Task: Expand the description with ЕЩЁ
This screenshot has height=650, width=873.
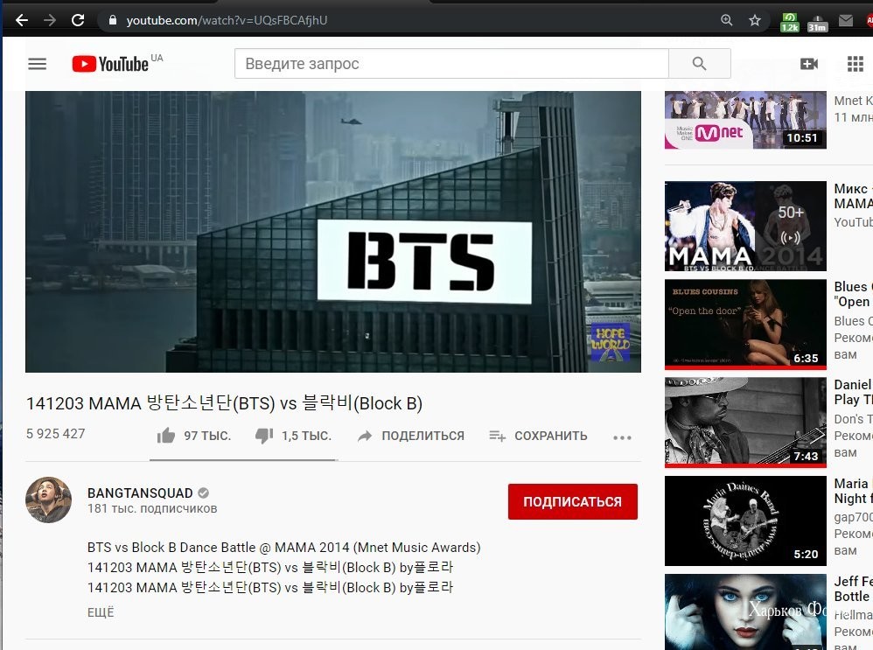Action: coord(101,612)
